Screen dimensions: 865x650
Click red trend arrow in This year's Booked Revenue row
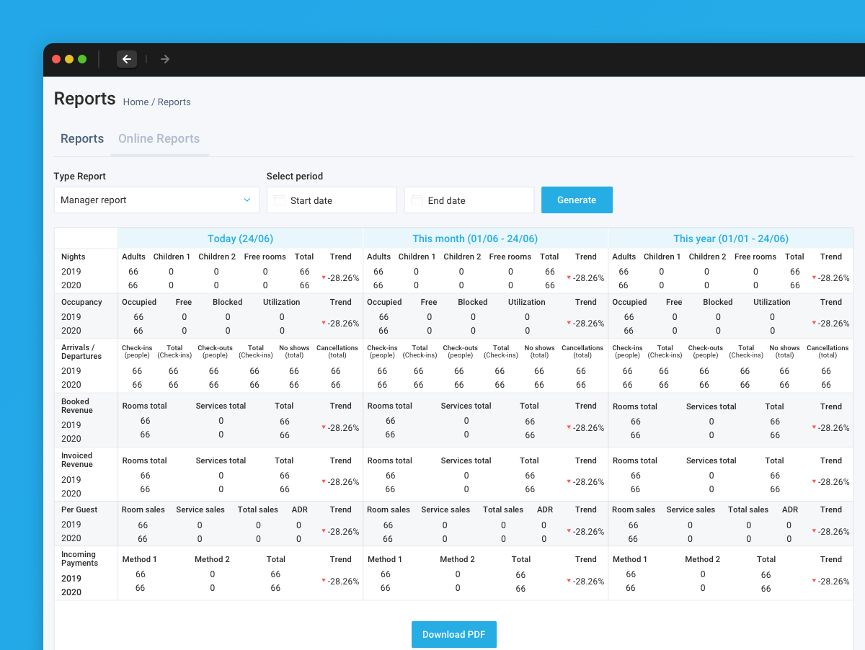[814, 427]
